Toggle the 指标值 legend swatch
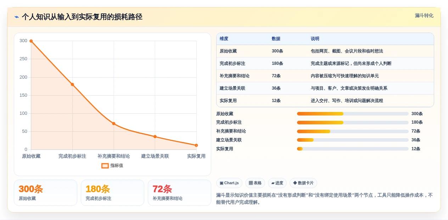 click(105, 165)
